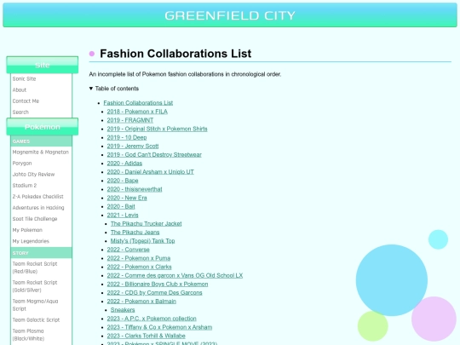Open Spot Tile Challenge link
The image size is (460, 345).
click(x=35, y=219)
